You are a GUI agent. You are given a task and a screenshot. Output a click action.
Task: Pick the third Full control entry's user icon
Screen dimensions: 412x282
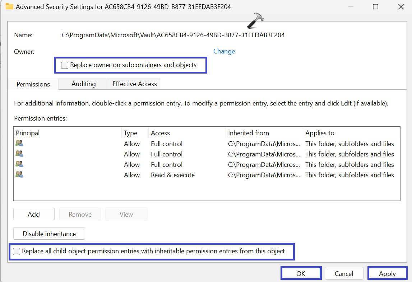coord(19,164)
